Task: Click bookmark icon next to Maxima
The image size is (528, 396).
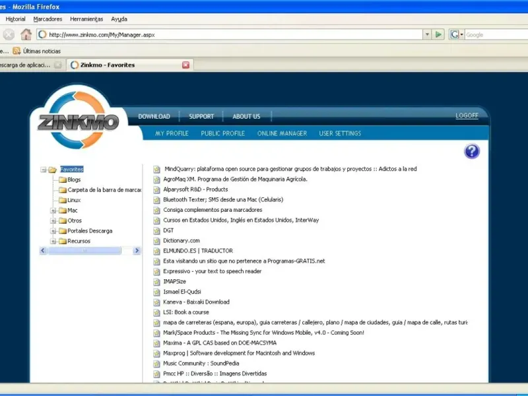Action: point(156,343)
